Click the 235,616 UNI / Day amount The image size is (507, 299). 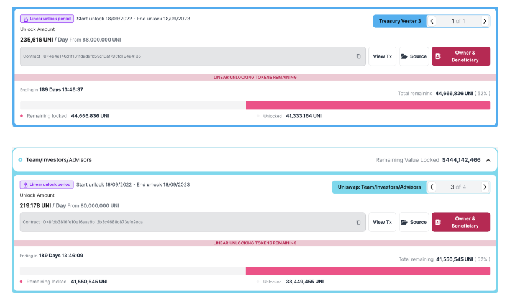point(44,40)
